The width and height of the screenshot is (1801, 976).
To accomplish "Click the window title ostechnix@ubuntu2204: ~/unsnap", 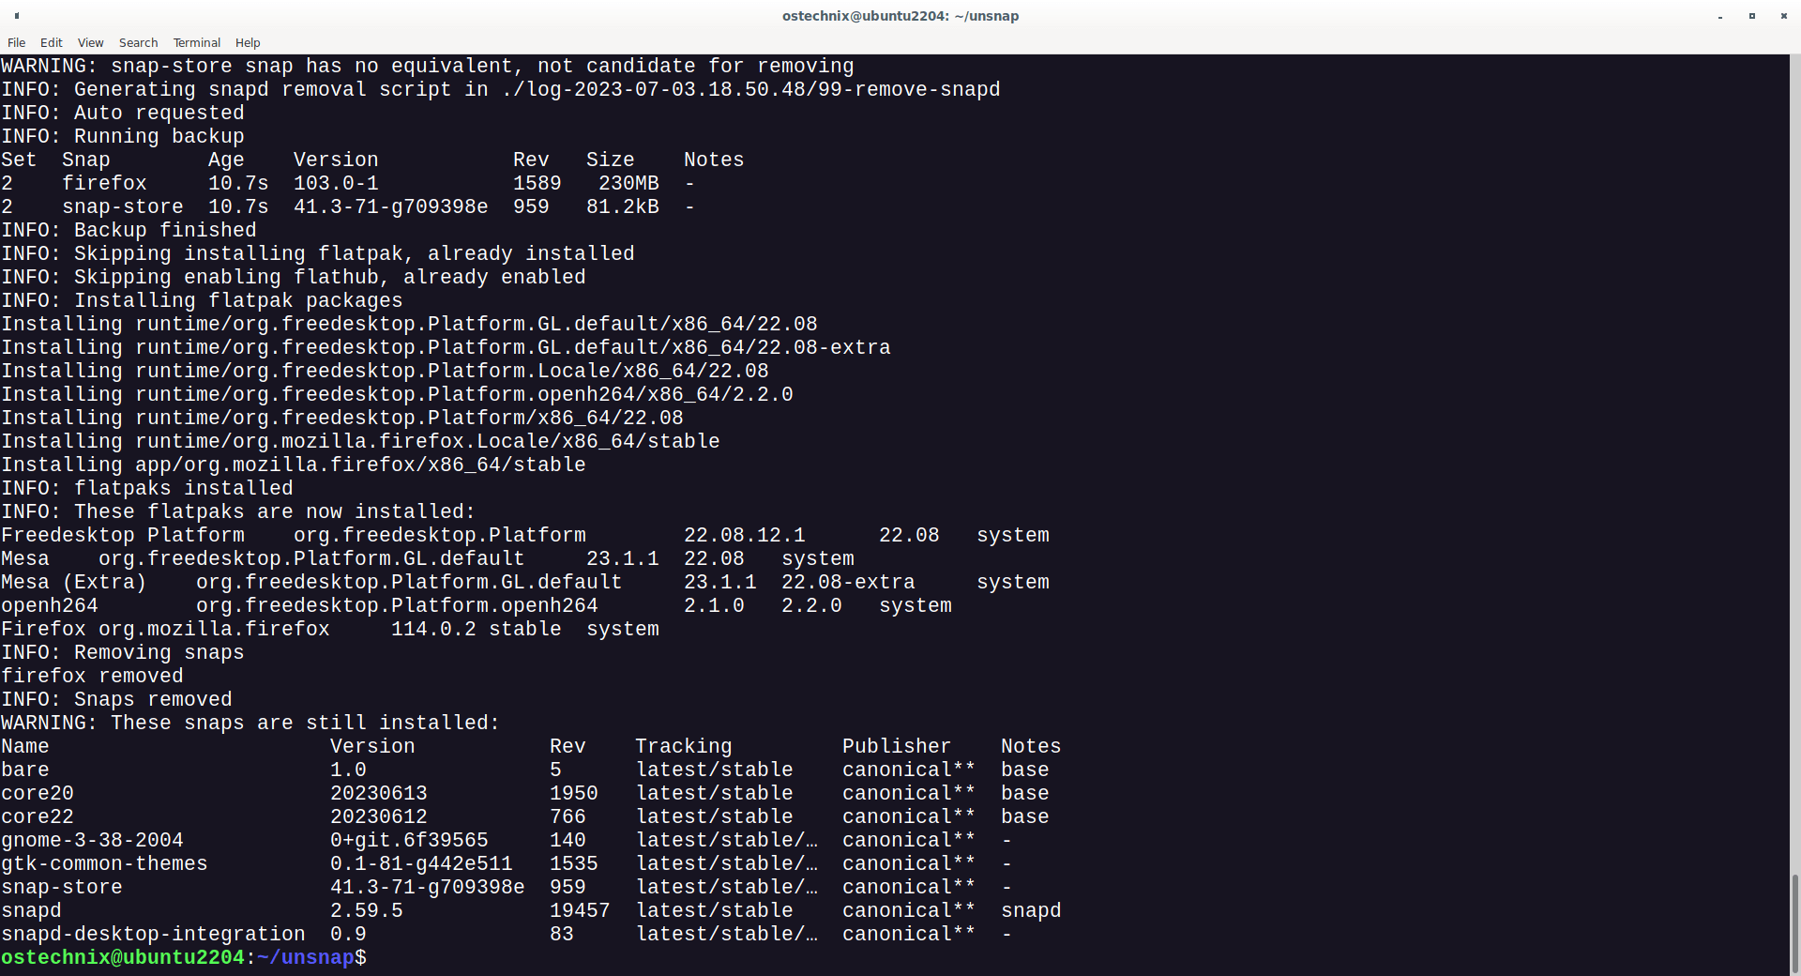I will [x=900, y=16].
